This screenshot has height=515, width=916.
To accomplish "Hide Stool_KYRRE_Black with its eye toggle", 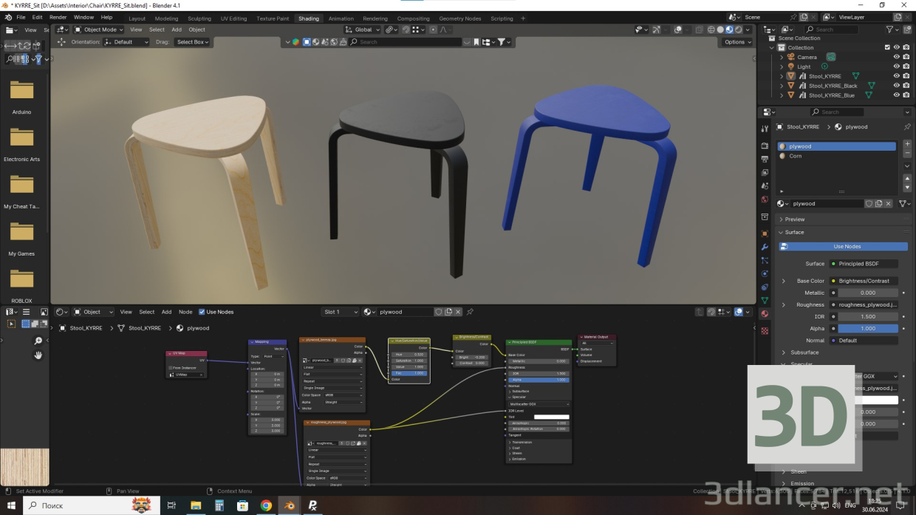I will [896, 86].
